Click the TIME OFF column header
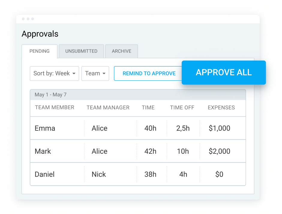The height and width of the screenshot is (214, 282). point(182,108)
